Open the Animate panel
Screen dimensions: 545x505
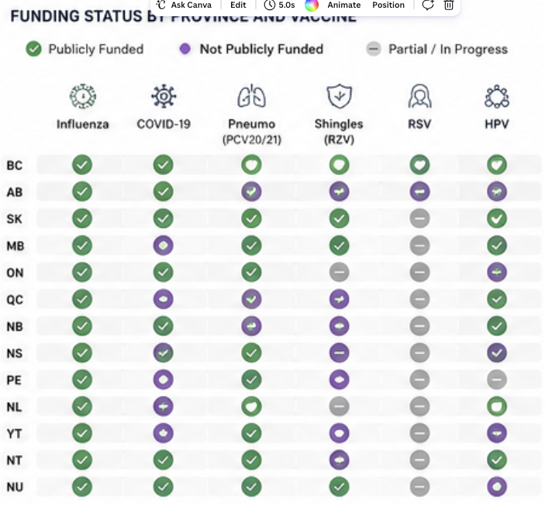coord(343,5)
